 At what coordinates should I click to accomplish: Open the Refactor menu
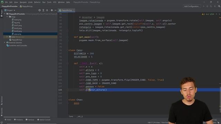pyautogui.click(x=37, y=2)
